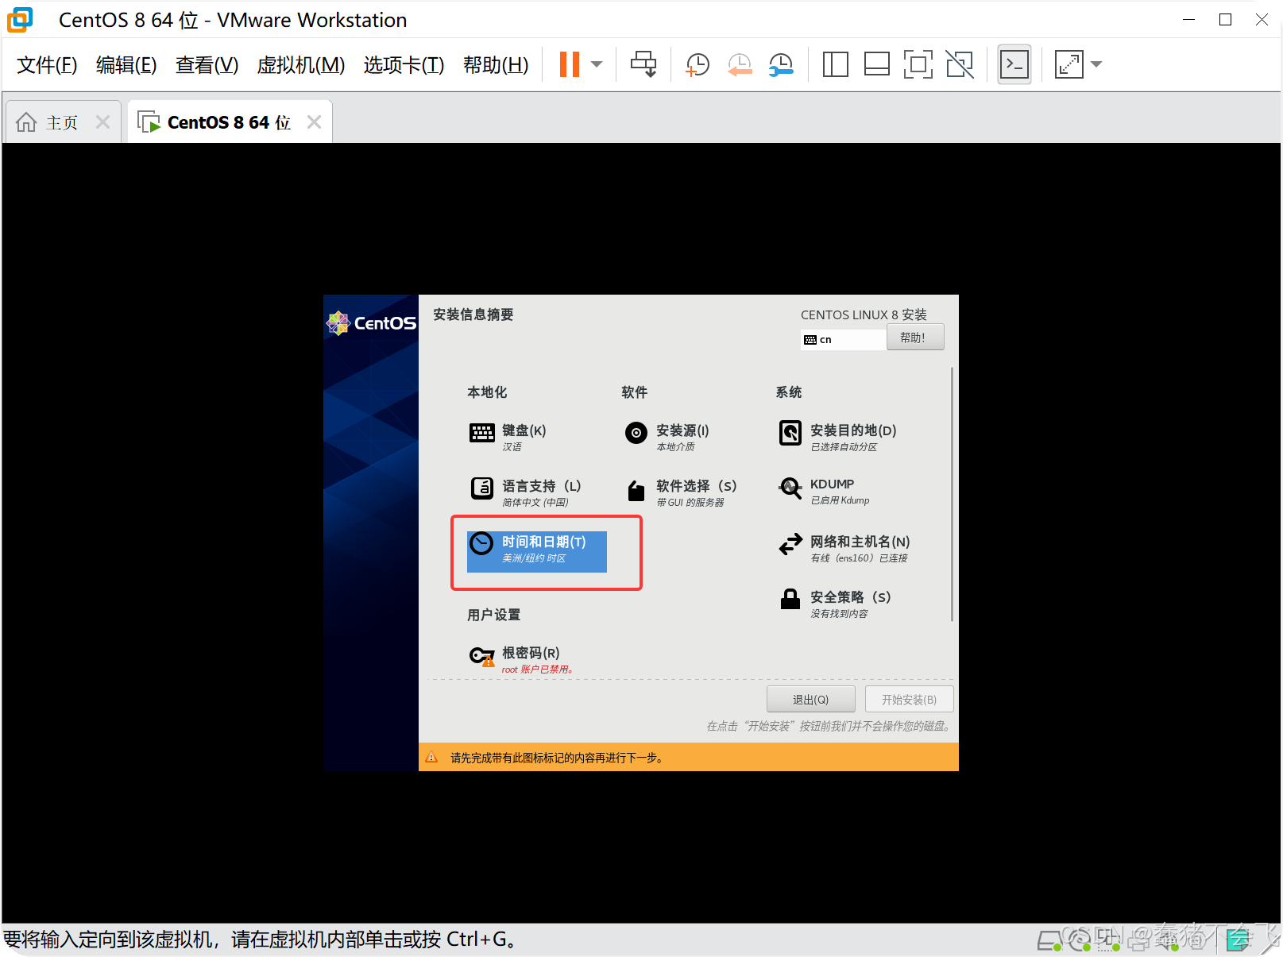Open the 虚拟机(M) menu
The image size is (1283, 957).
click(x=301, y=65)
